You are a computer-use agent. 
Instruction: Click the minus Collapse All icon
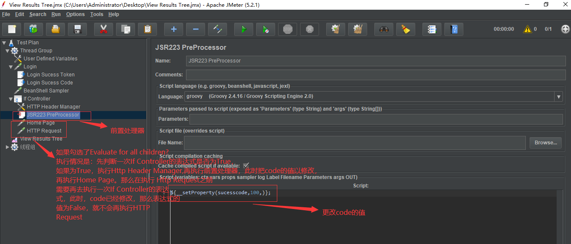tap(195, 29)
